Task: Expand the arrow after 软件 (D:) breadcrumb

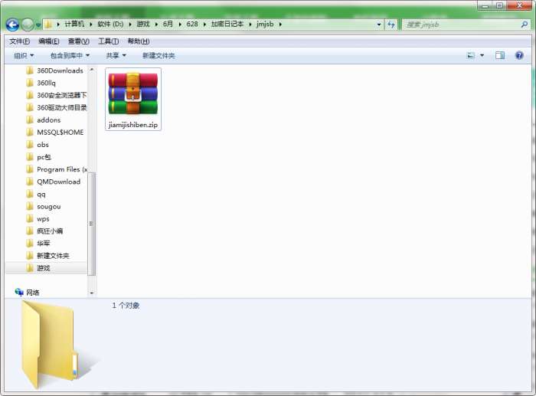Action: 130,25
